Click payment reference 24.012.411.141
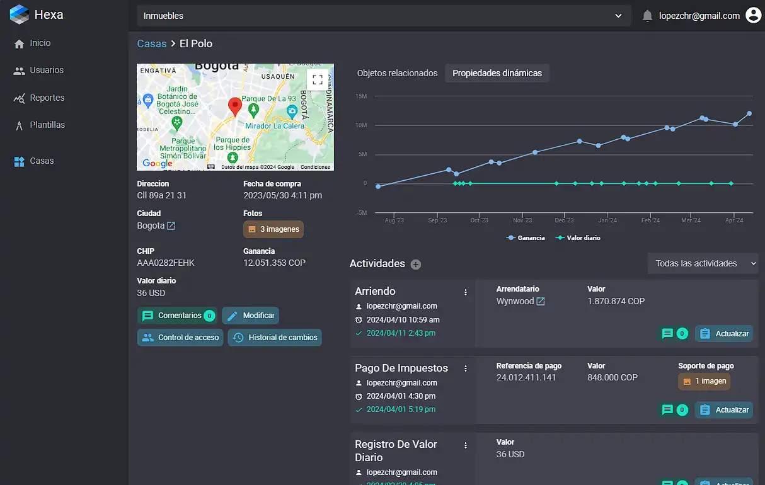Screen dimensions: 765x485 point(526,377)
